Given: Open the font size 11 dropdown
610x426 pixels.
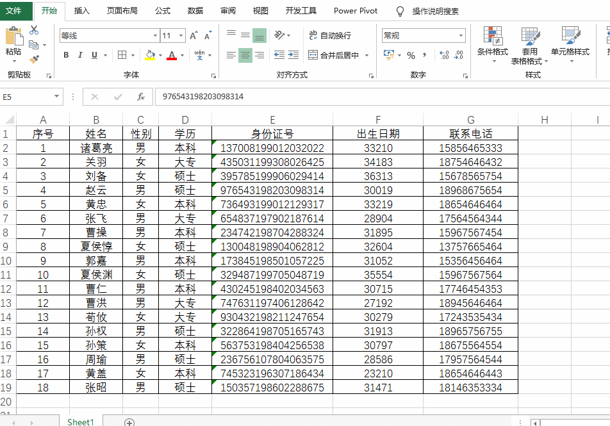Looking at the screenshot, I should 181,36.
